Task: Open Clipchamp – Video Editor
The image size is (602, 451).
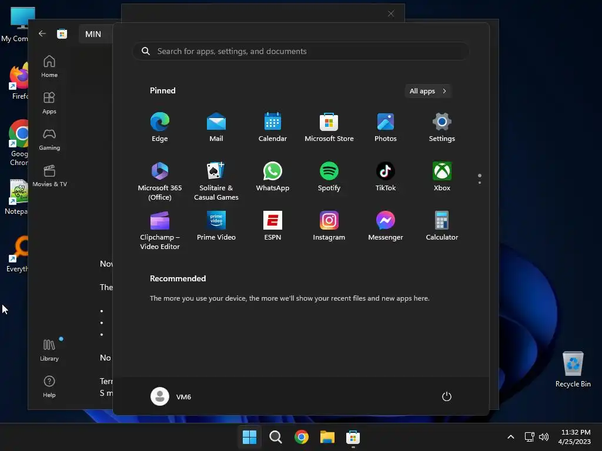Action: (160, 230)
